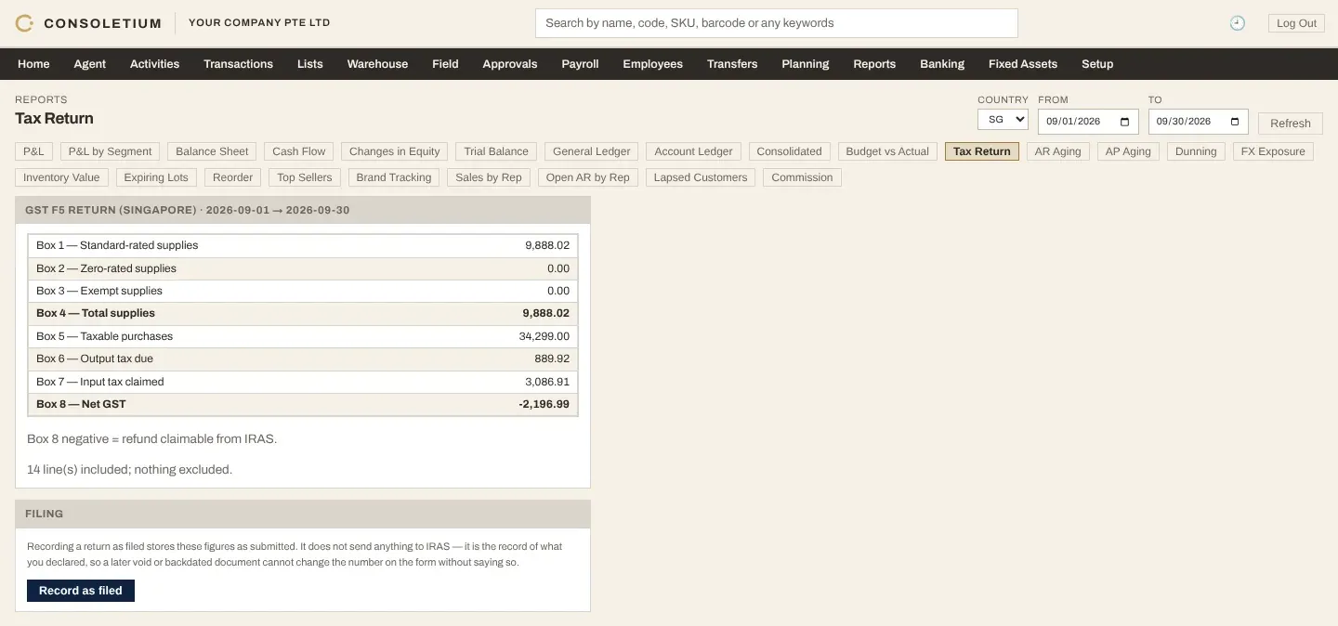Image resolution: width=1338 pixels, height=626 pixels.
Task: Open the Inventory Value report
Action: (x=61, y=177)
